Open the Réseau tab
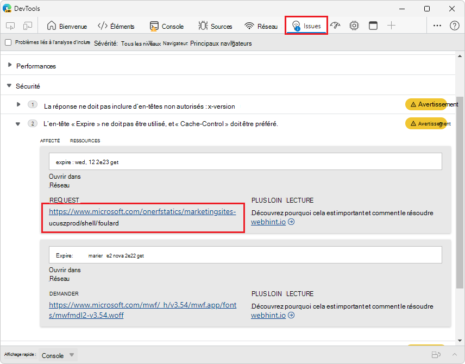 click(x=261, y=26)
